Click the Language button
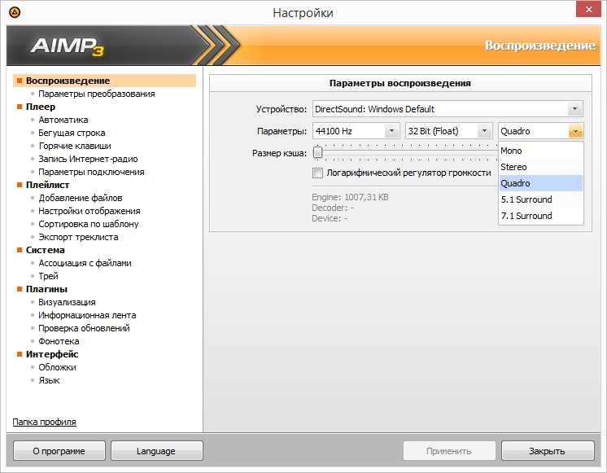 156,451
